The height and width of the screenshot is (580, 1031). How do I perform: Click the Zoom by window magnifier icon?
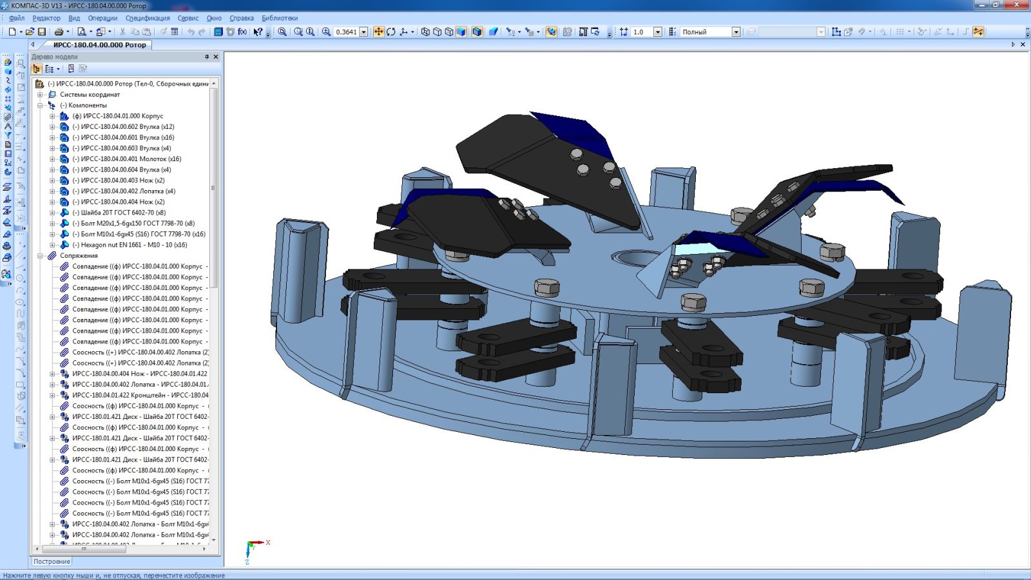coord(298,32)
